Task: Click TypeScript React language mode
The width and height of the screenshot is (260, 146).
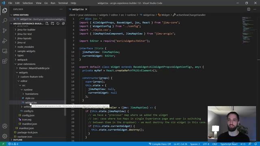Action: click(229, 144)
